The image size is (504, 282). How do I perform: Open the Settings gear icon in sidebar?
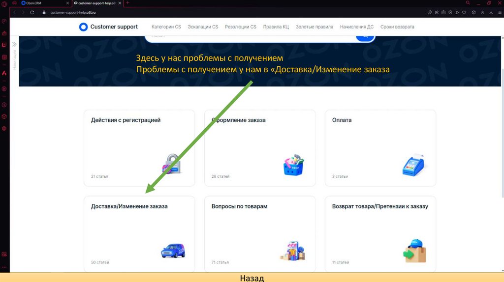(4, 128)
